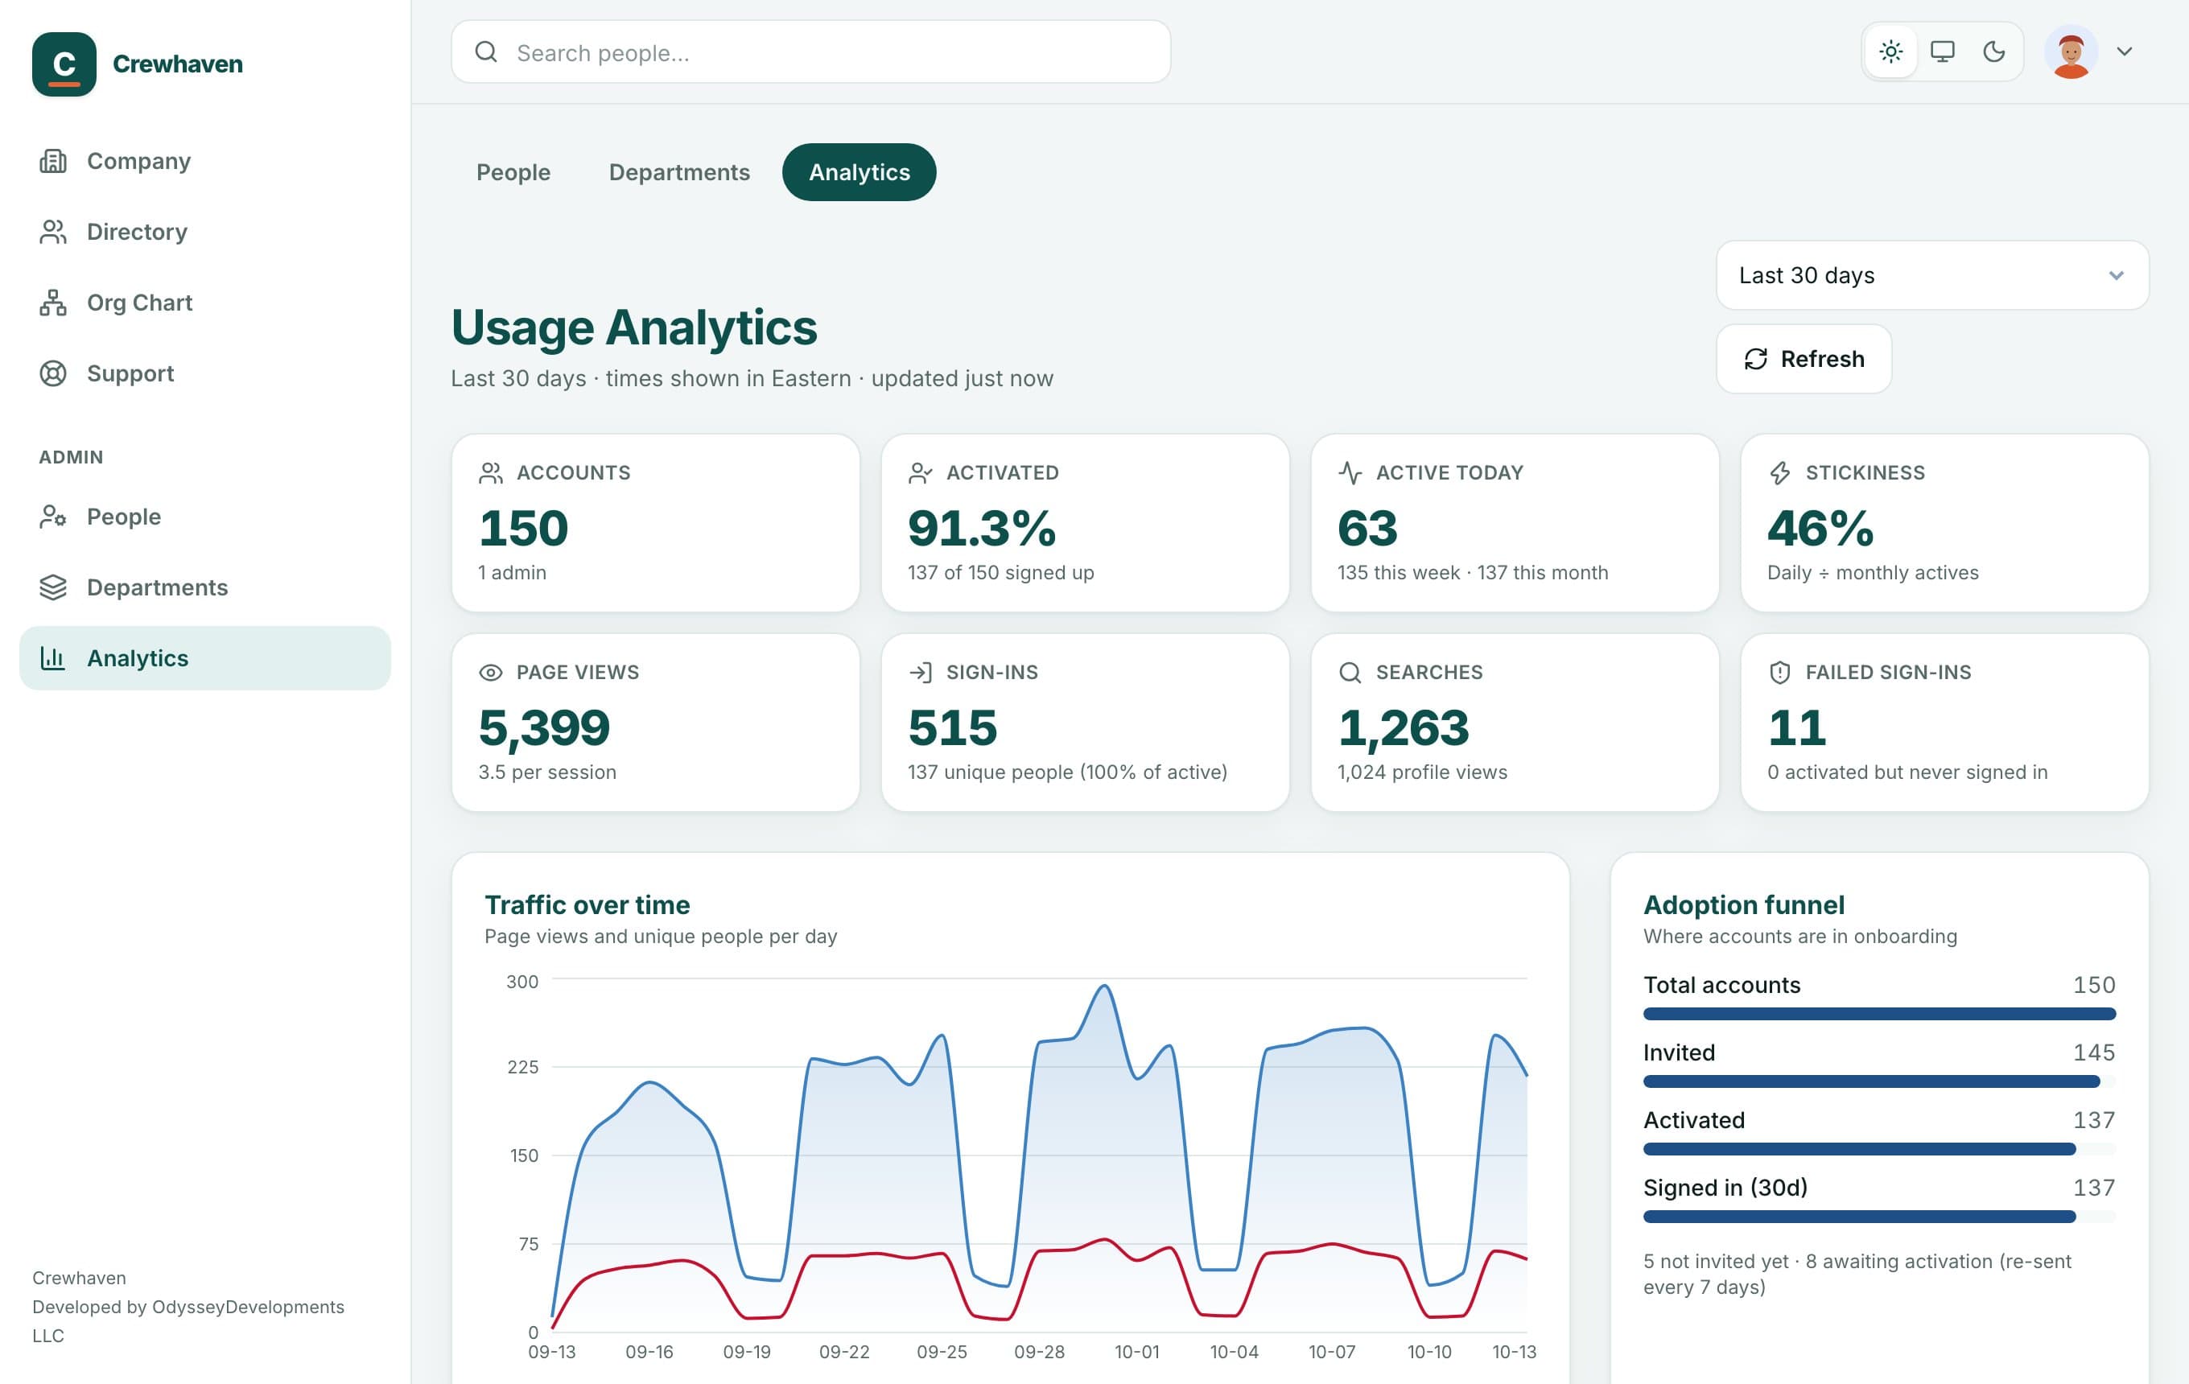Open Company via its building icon
This screenshot has height=1384, width=2189.
[x=53, y=161]
